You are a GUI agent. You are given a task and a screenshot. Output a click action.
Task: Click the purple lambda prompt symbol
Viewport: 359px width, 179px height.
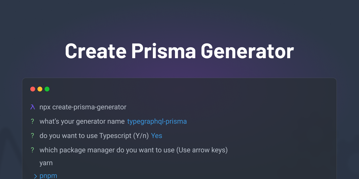click(33, 107)
